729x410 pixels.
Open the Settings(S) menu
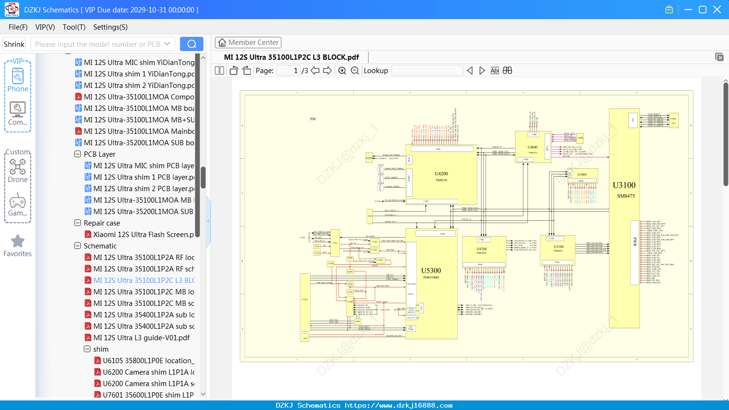(111, 27)
